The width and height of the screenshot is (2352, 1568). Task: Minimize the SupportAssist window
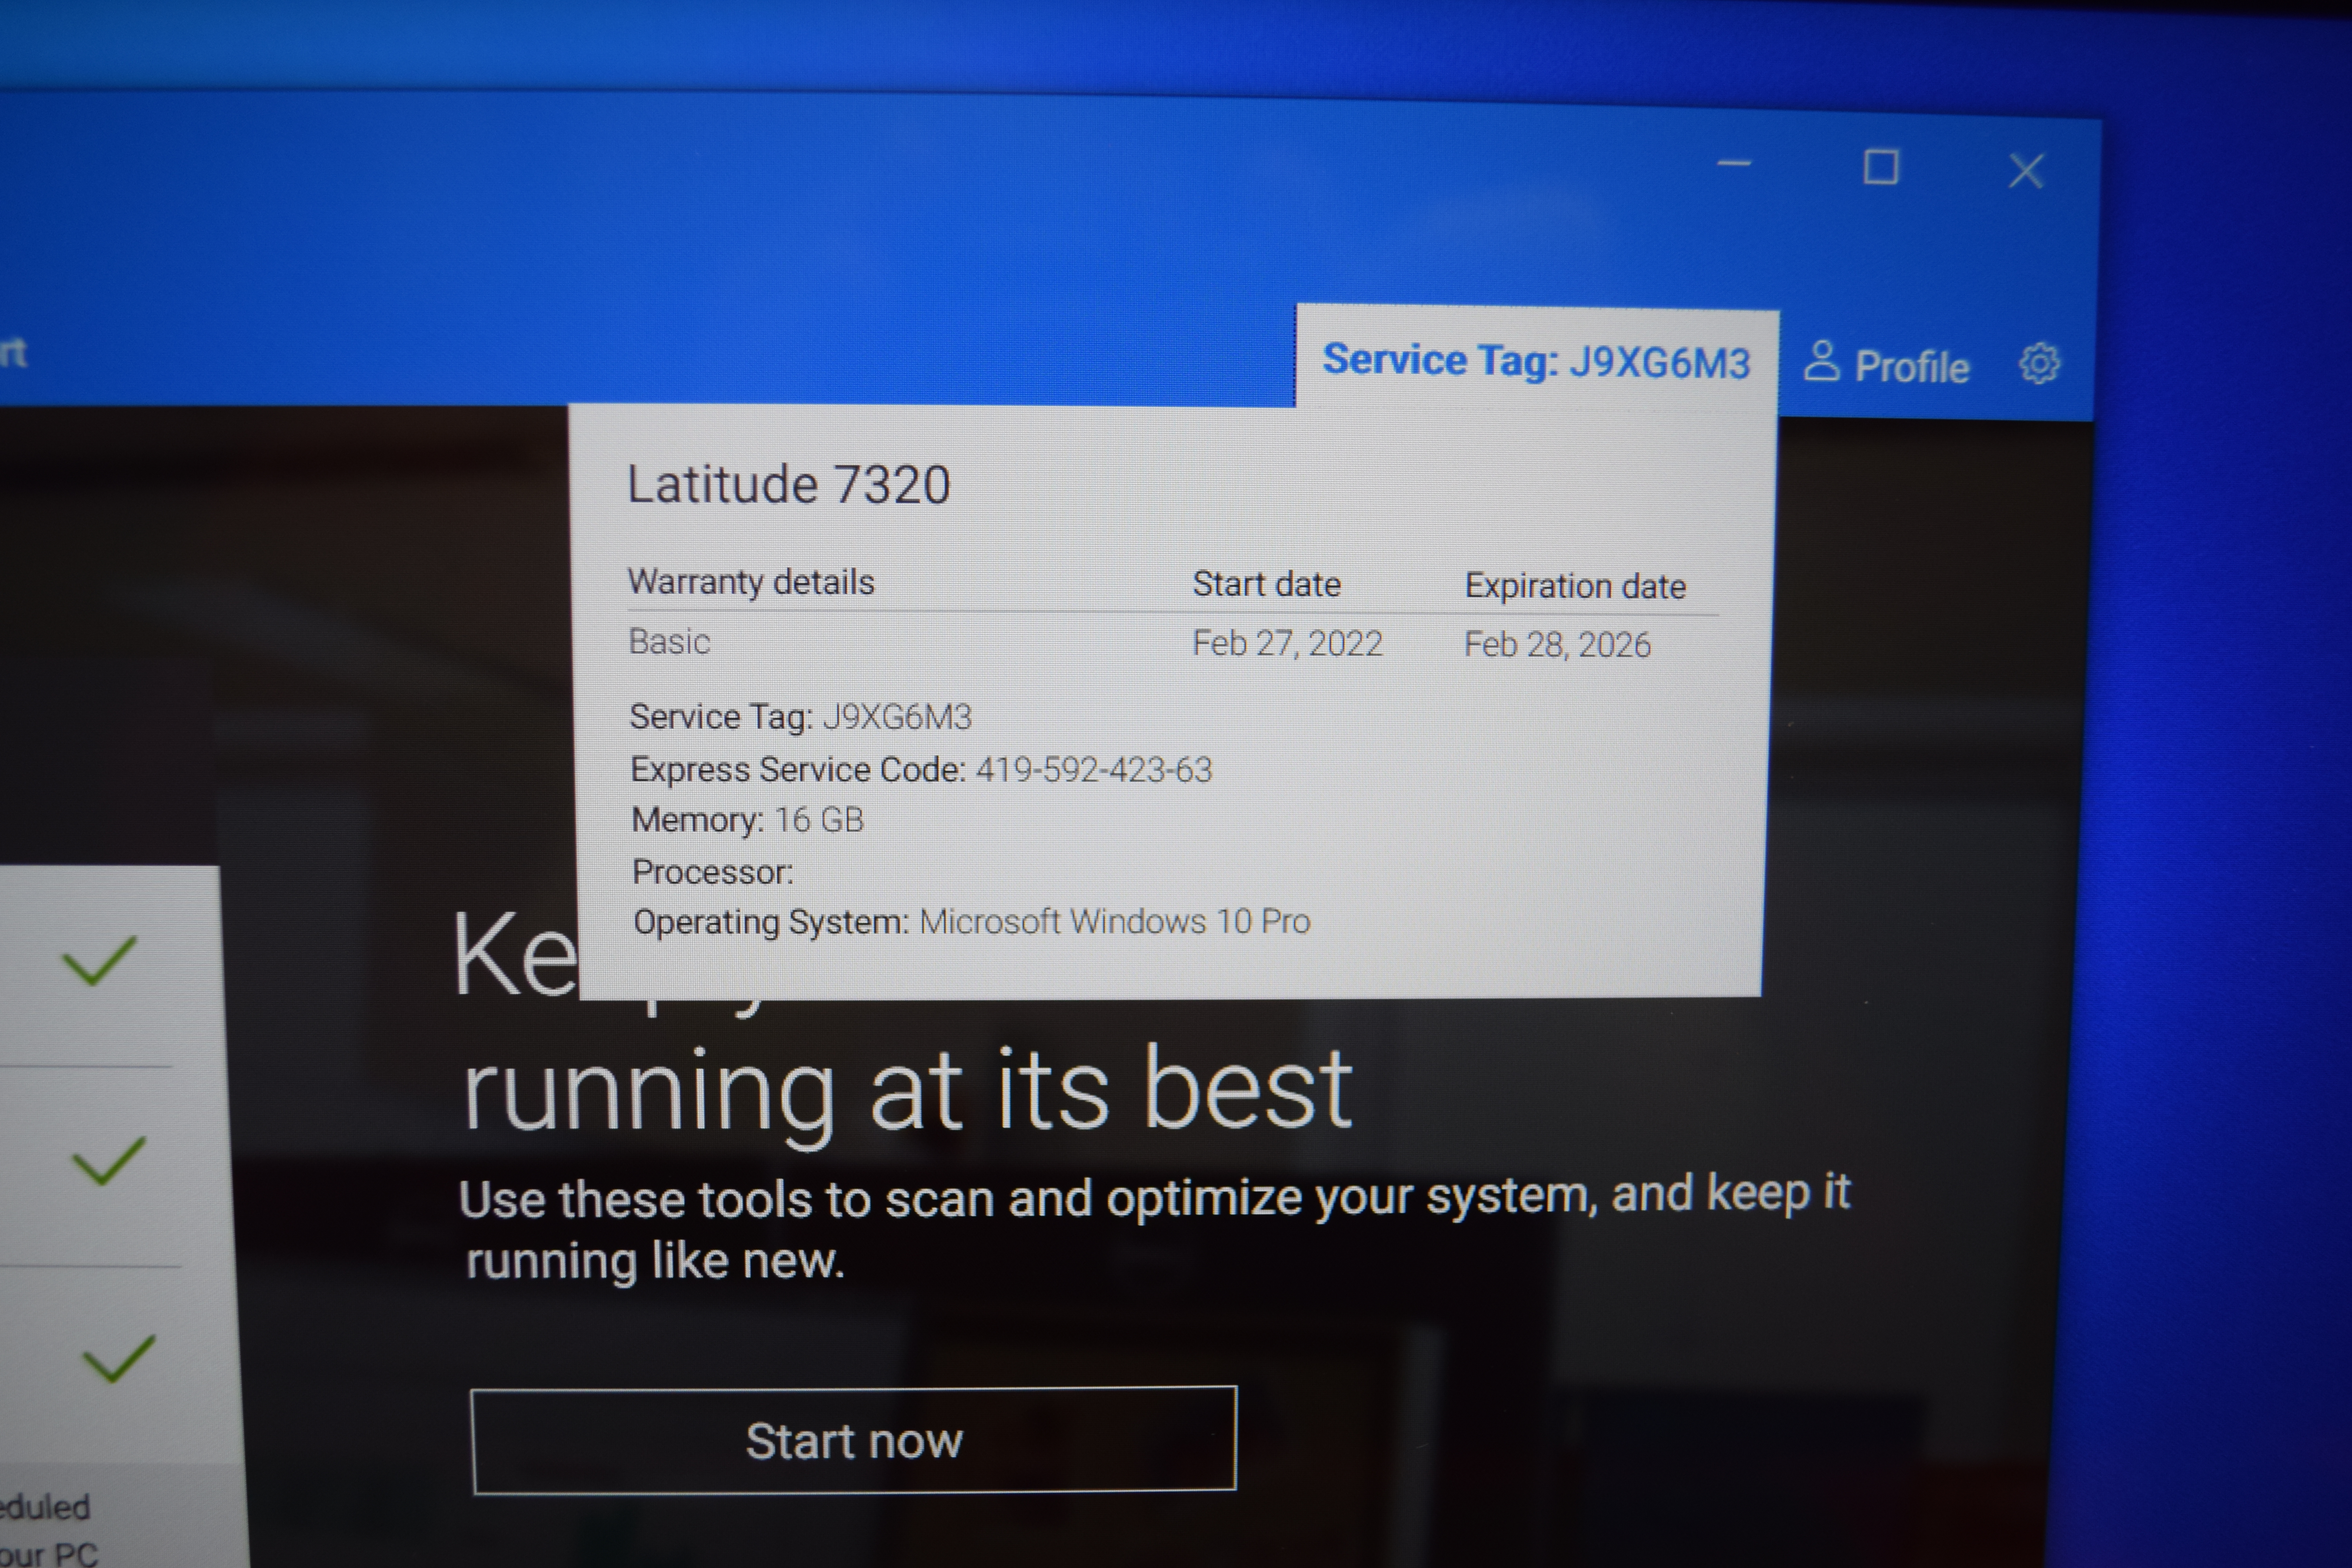coord(1734,164)
